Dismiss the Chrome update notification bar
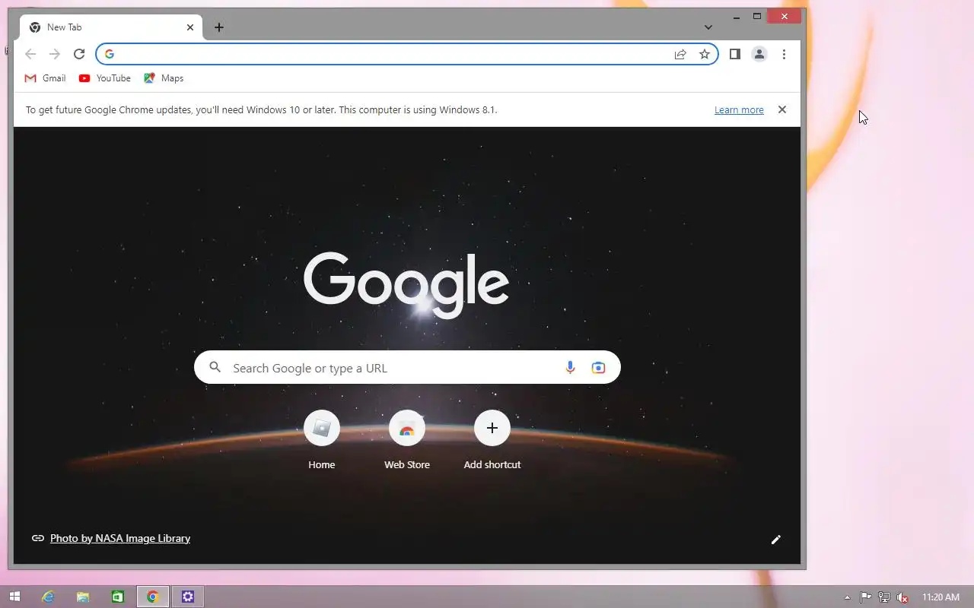The image size is (974, 608). click(781, 109)
